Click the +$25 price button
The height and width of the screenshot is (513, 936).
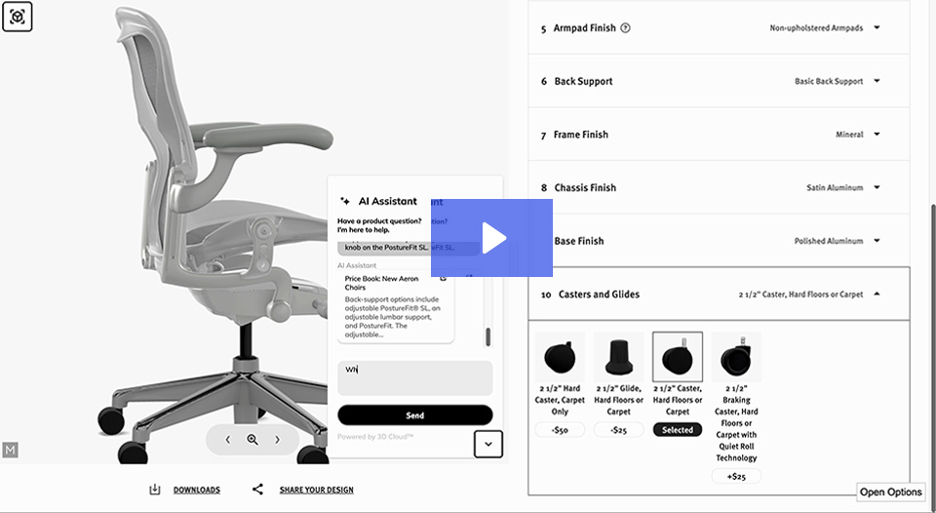tap(736, 477)
